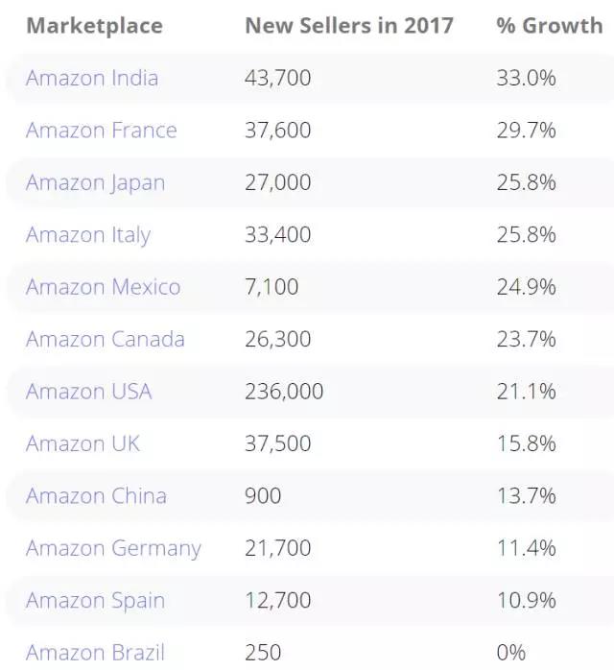Select the 43,700 new sellers cell
Viewport: 614px width, 670px height.
click(278, 78)
